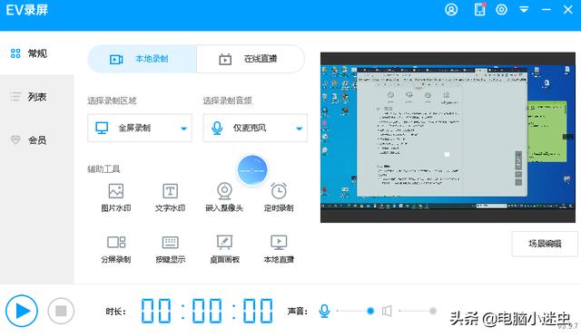Image resolution: width=581 pixels, height=336 pixels.
Task: Click the recording preview thumbnail
Action: [448, 137]
